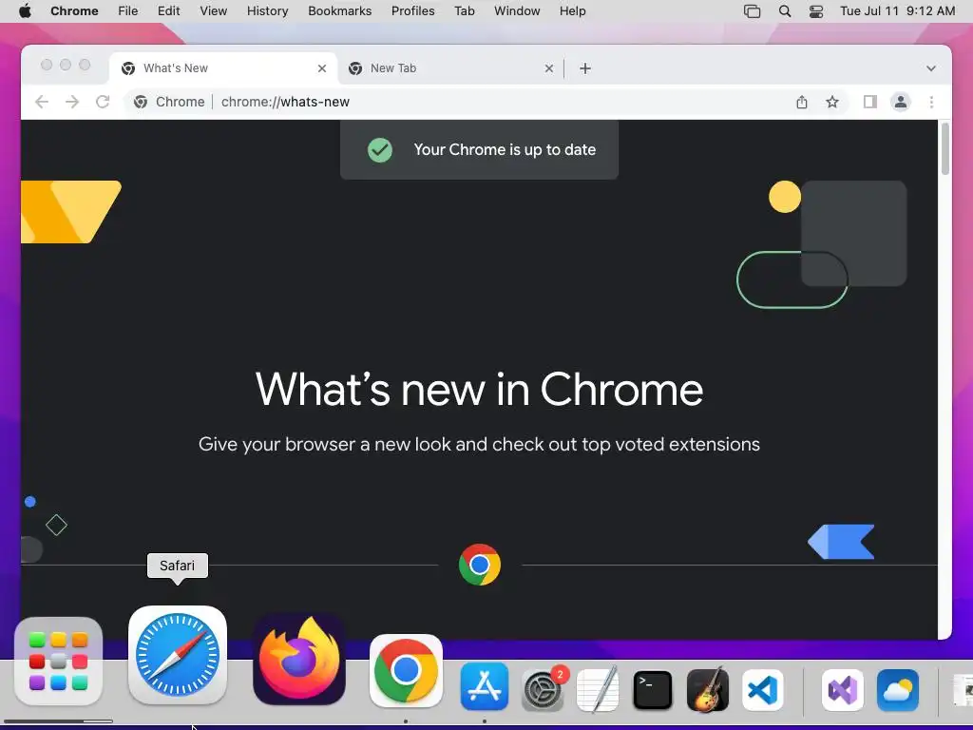This screenshot has height=730, width=973.
Task: Click the screen mirroring menu bar icon
Action: [752, 11]
